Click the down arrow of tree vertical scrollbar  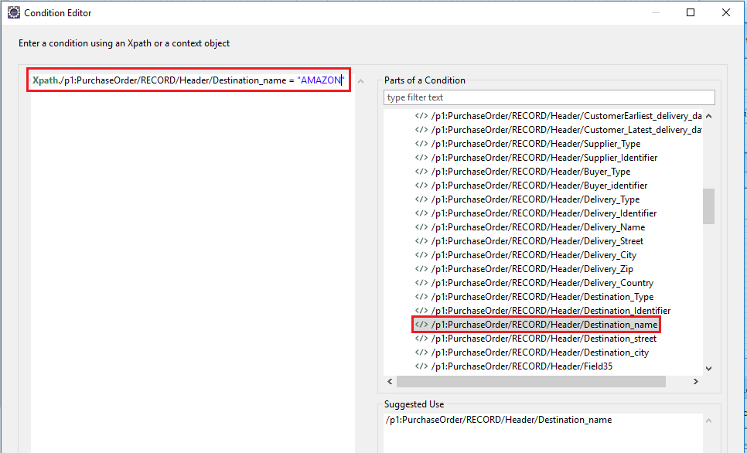click(x=709, y=368)
